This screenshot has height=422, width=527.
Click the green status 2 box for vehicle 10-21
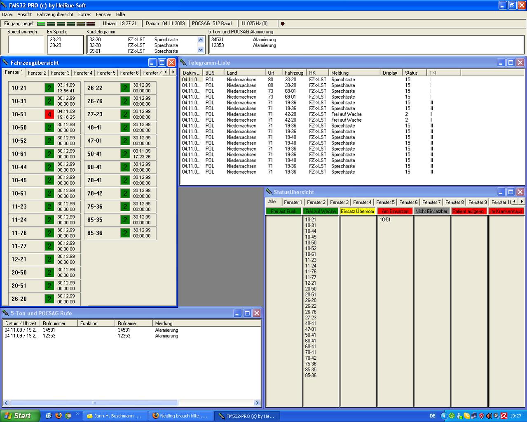coord(49,88)
